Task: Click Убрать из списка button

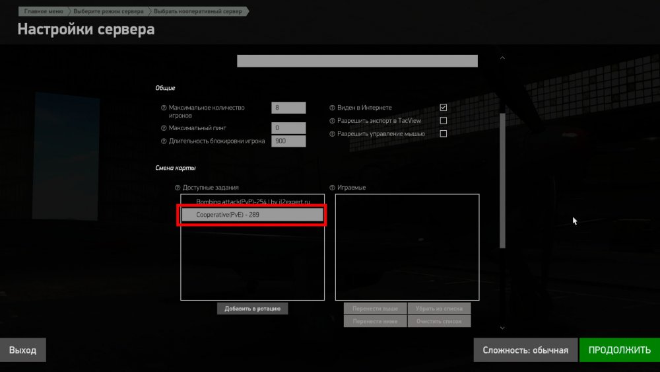Action: pos(439,309)
